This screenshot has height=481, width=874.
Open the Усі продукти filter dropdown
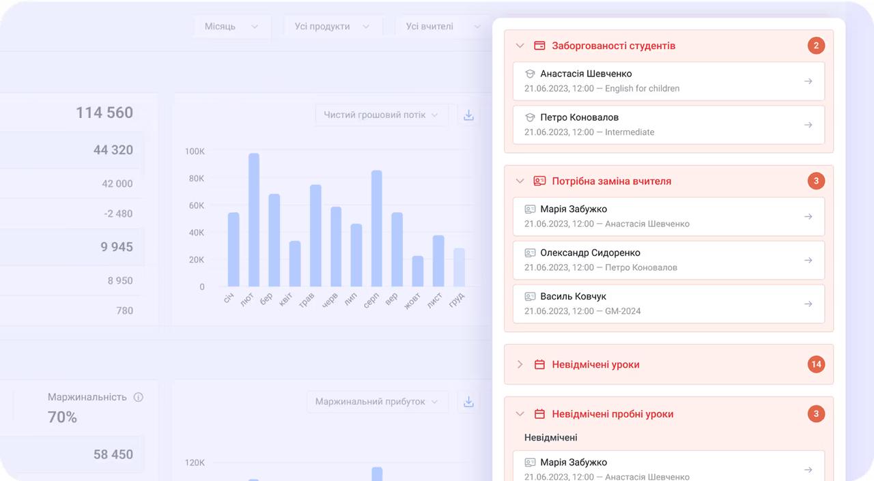[333, 27]
